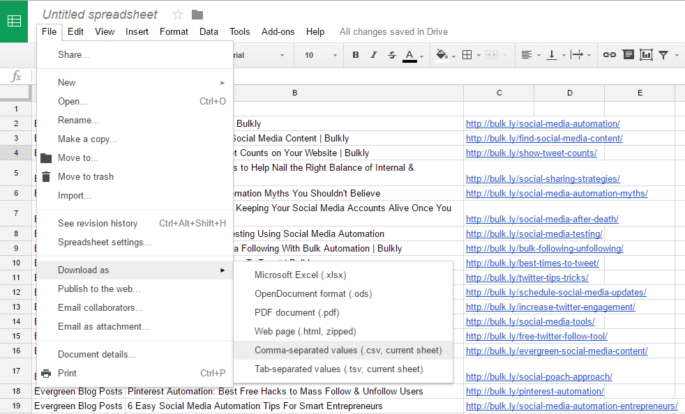The height and width of the screenshot is (414, 685).
Task: Toggle strikethrough formatting
Action: coord(392,55)
